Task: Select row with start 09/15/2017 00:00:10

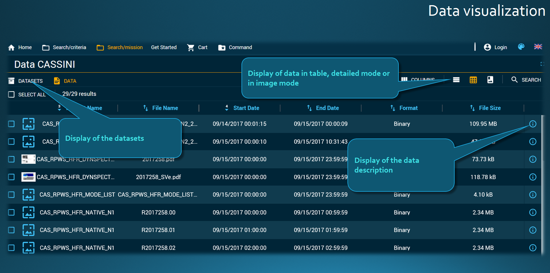Action: point(11,142)
